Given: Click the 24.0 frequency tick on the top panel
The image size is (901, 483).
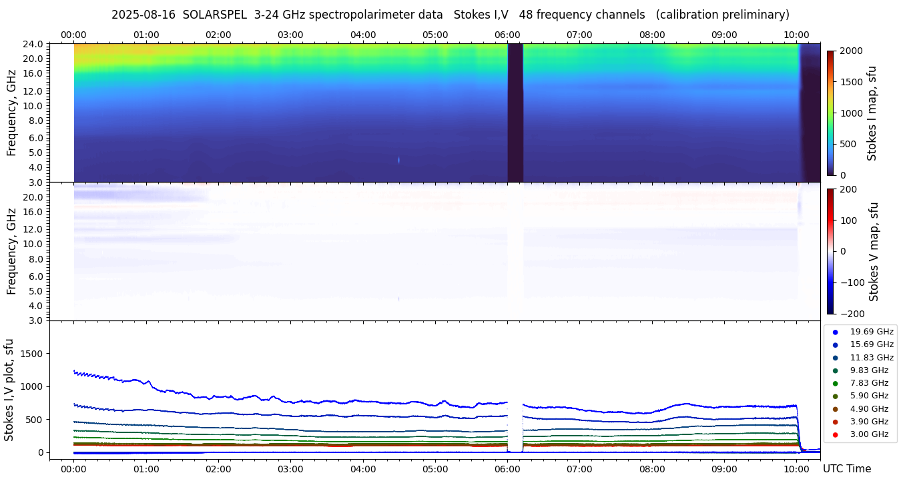Looking at the screenshot, I should tap(35, 44).
